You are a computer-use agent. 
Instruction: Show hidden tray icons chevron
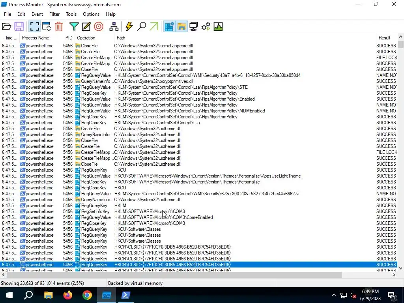pos(334,295)
